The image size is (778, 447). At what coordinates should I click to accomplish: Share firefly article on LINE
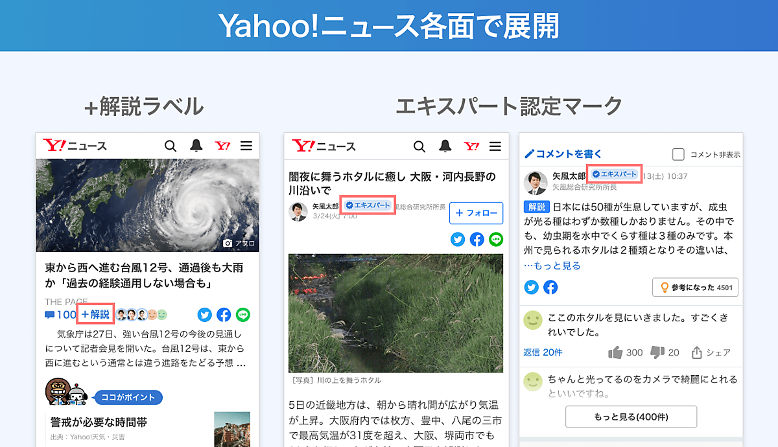[496, 239]
